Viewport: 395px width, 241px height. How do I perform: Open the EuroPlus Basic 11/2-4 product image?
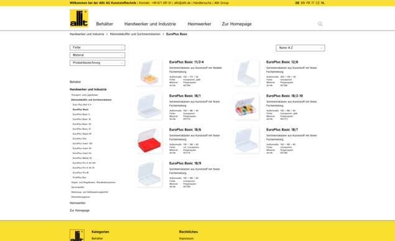pos(149,73)
